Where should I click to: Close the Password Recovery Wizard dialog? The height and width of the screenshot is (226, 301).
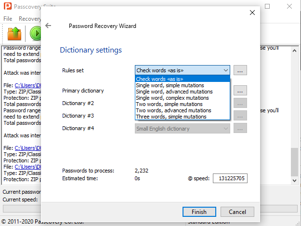tap(252, 13)
